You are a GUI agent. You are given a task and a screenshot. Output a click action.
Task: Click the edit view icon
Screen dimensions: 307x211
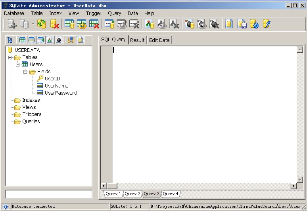click(x=162, y=24)
